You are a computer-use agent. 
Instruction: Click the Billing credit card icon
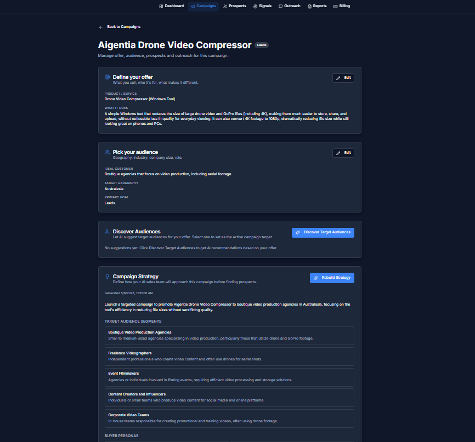(x=335, y=7)
